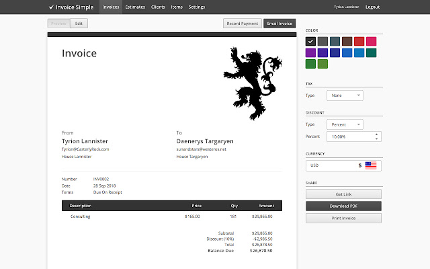The height and width of the screenshot is (269, 430).
Task: Click the recipient name Daenerys Targaryen
Action: tap(205, 141)
